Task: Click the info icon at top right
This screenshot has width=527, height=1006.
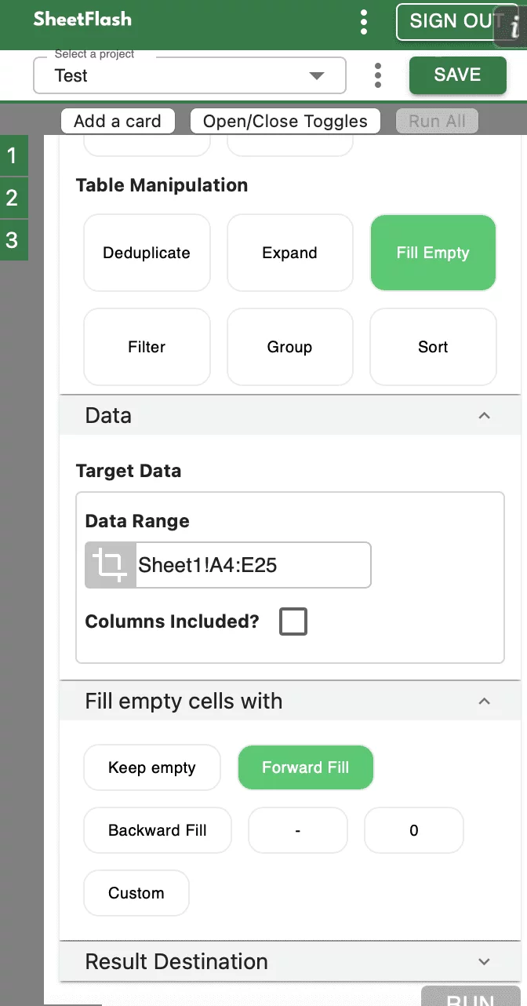Action: 514,27
